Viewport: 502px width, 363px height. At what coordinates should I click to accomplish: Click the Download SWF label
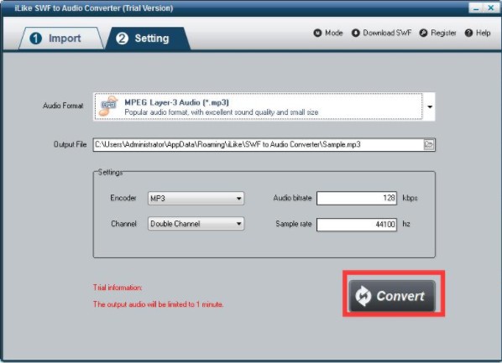(387, 33)
